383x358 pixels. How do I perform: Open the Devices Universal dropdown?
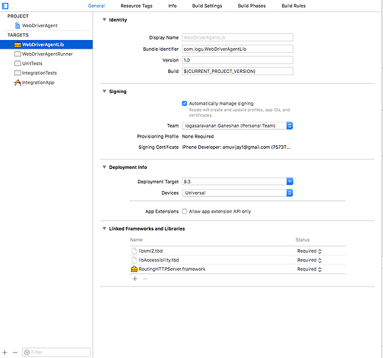pos(237,193)
